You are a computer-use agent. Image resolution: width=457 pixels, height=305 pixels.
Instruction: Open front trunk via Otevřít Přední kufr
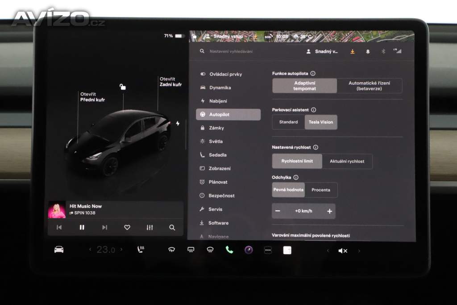[x=92, y=97]
